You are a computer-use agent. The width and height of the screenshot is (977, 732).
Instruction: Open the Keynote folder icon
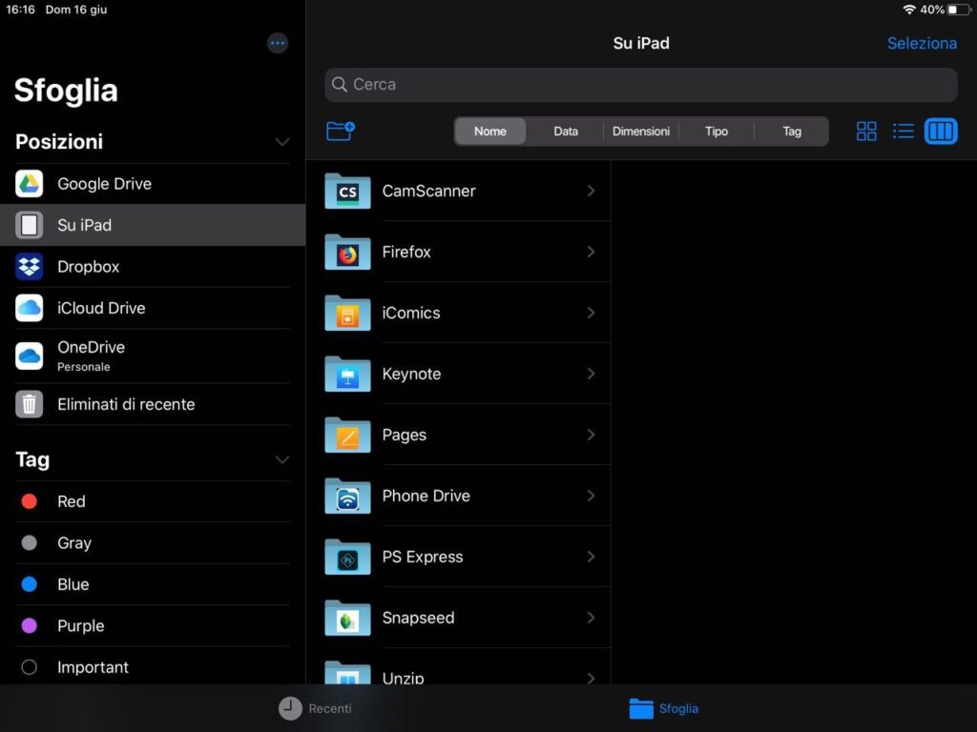[347, 374]
